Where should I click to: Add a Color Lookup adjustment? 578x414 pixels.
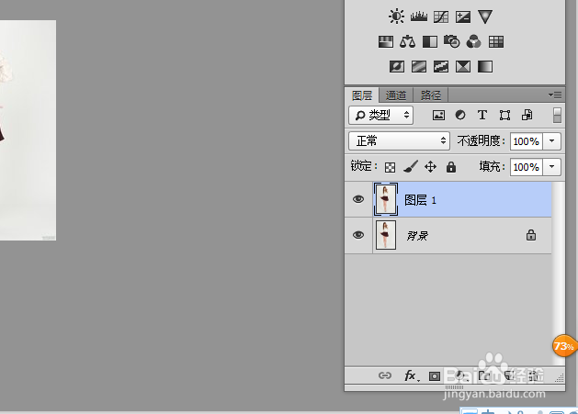pos(496,42)
